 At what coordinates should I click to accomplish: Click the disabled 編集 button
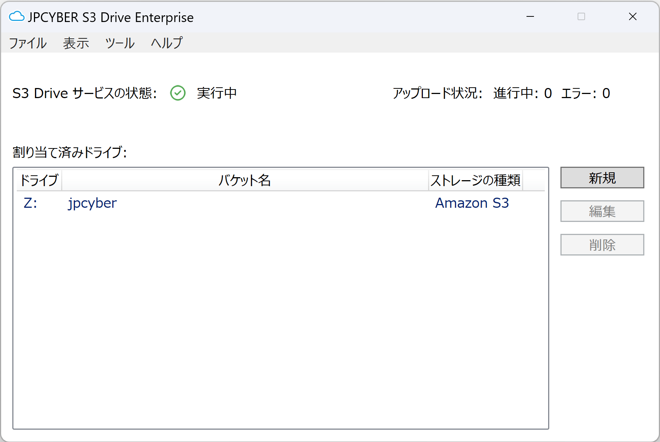[601, 211]
